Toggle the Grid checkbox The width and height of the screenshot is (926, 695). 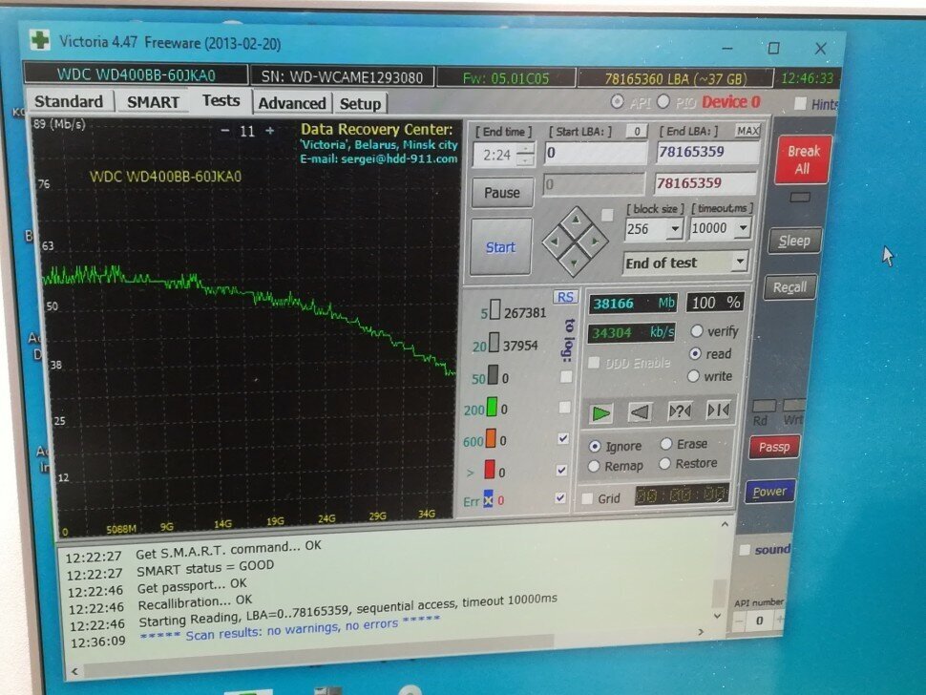(x=587, y=499)
